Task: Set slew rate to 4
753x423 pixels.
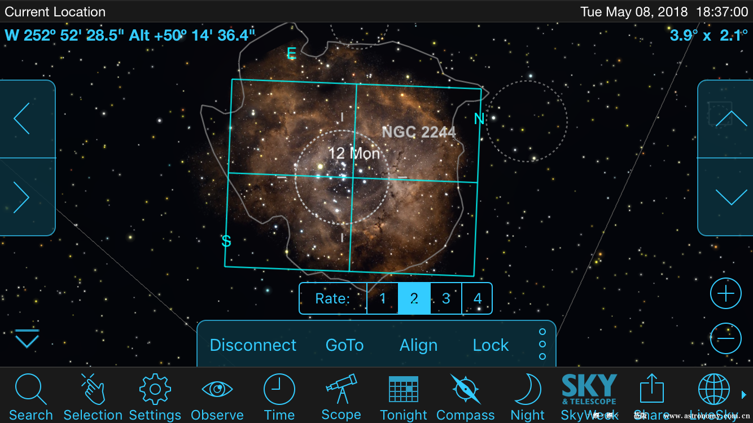Action: coord(478,298)
